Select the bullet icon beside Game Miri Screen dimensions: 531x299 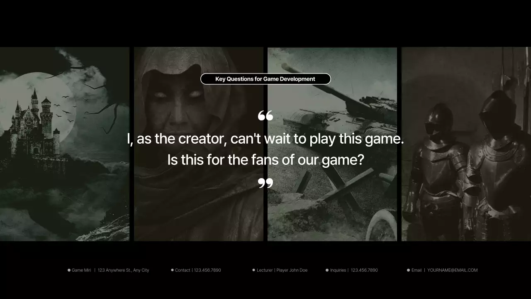click(69, 270)
